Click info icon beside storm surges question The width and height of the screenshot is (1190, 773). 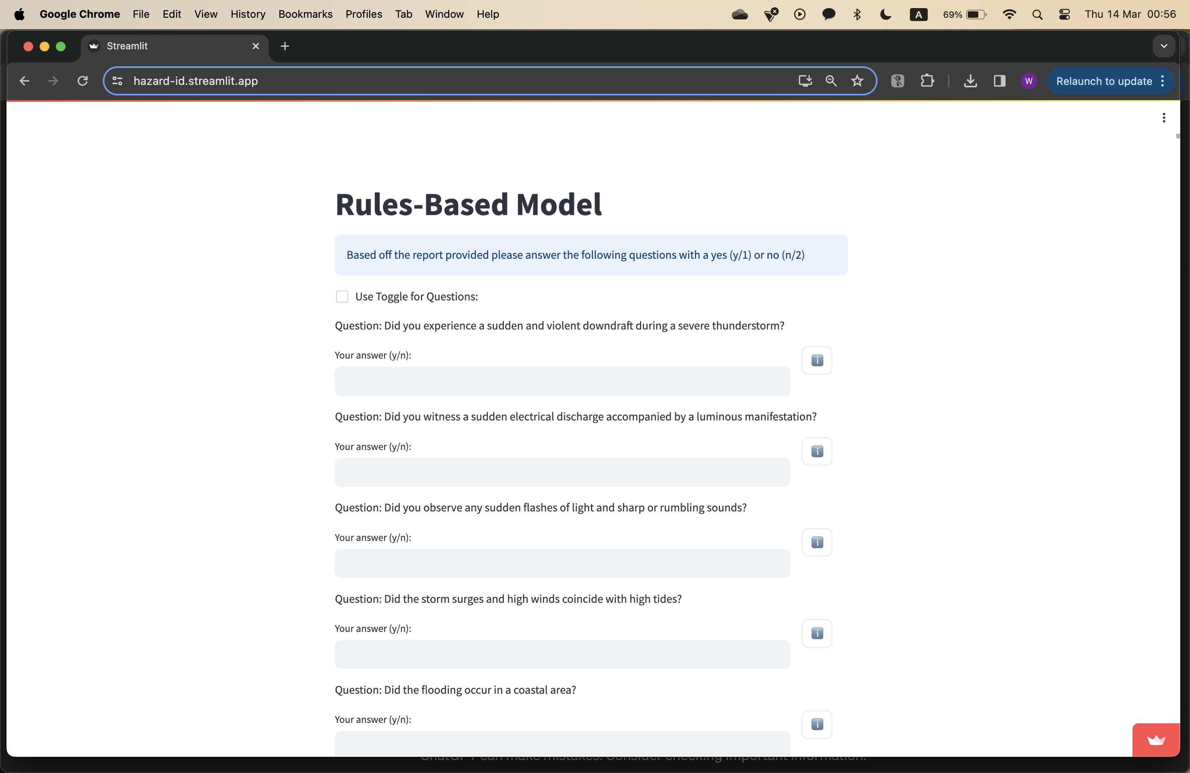[816, 633]
